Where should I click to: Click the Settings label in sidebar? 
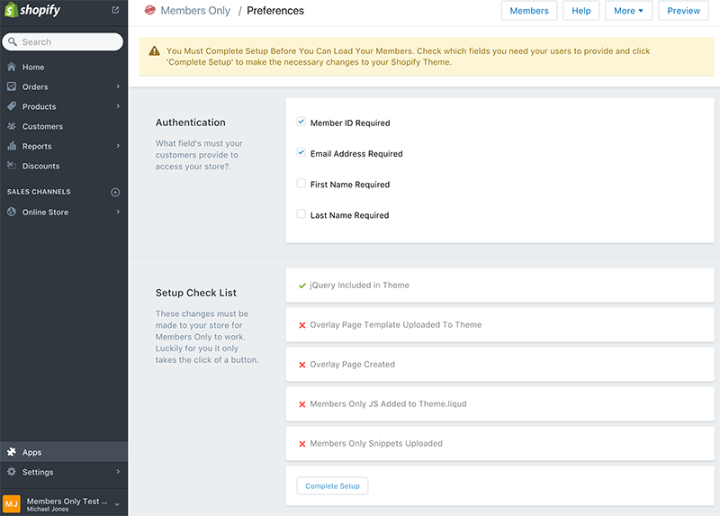coord(38,472)
